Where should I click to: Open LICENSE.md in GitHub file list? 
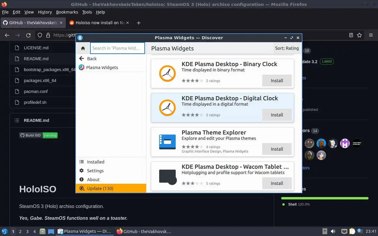[x=36, y=48]
